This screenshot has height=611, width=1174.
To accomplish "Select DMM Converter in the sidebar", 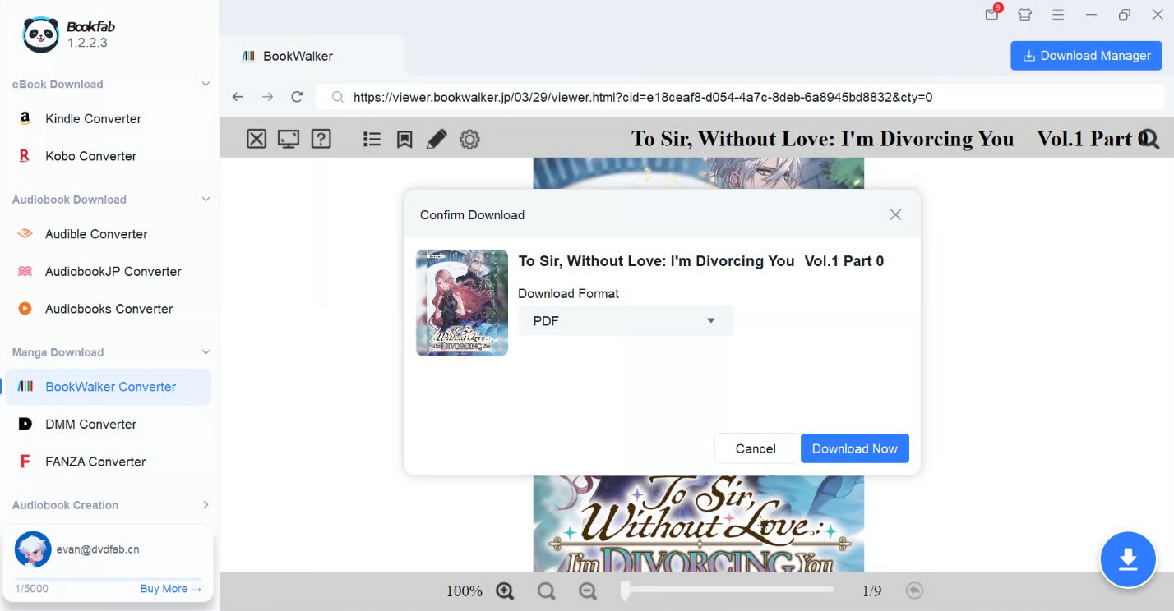I will click(90, 424).
